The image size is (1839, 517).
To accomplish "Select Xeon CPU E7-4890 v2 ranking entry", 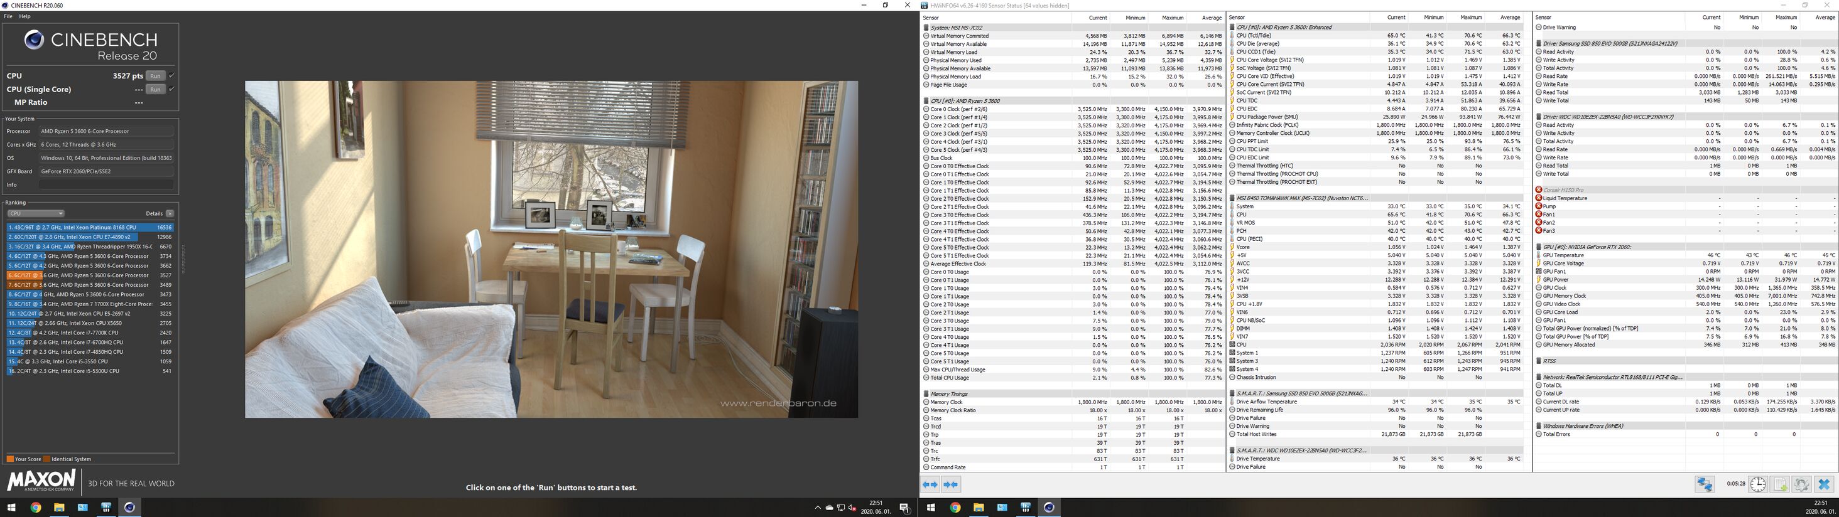I will tap(90, 237).
